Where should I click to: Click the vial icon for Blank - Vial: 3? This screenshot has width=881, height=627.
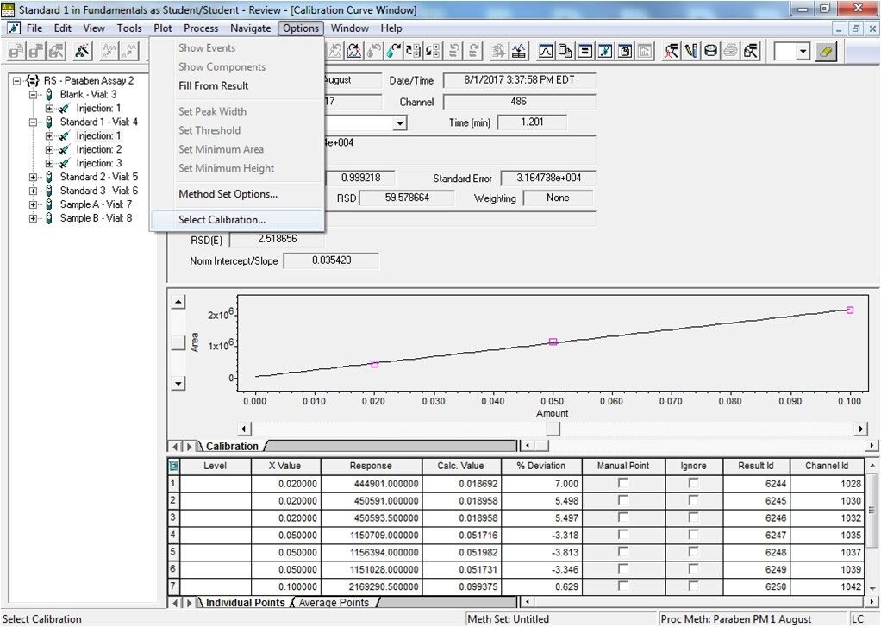point(49,95)
